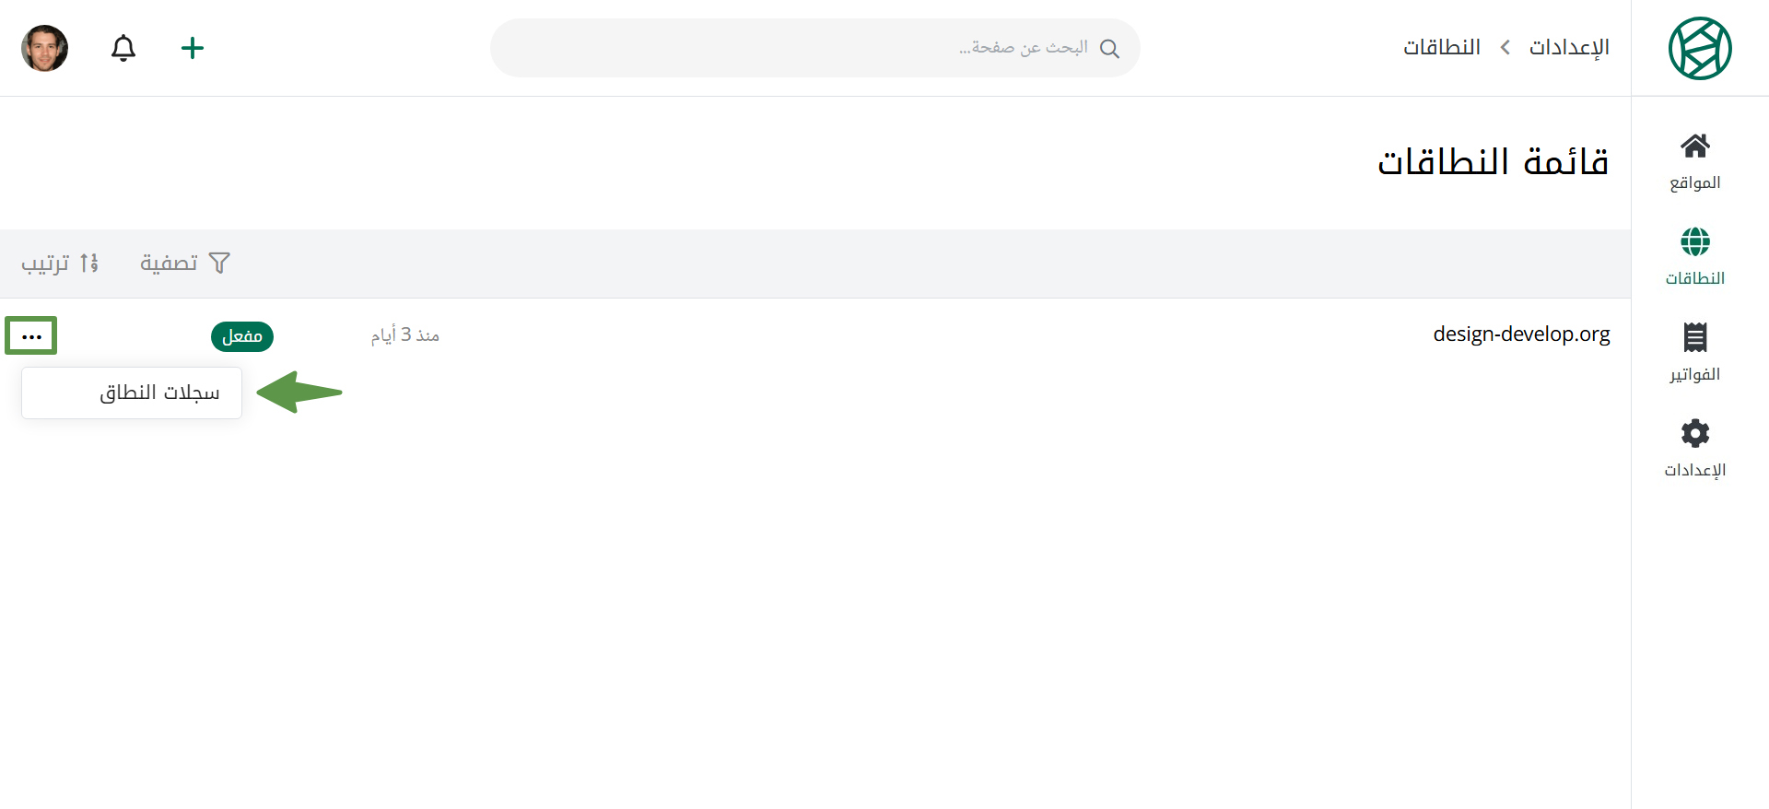Click the notifications bell icon

coord(123,48)
